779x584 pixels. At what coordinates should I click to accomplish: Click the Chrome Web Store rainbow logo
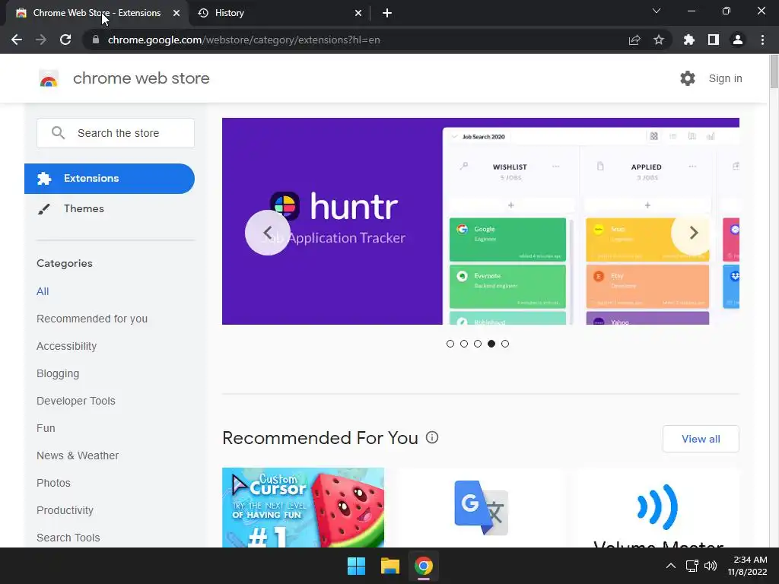click(x=49, y=78)
